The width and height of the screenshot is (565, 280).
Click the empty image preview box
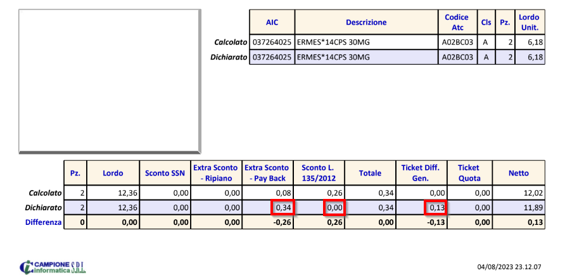point(110,82)
